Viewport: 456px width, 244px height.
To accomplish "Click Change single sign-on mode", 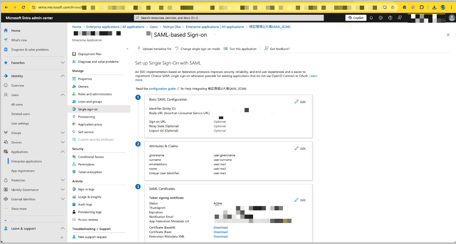I will click(x=197, y=49).
